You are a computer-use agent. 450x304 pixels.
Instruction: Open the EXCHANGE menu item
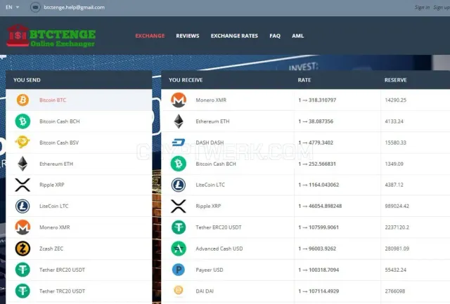150,36
